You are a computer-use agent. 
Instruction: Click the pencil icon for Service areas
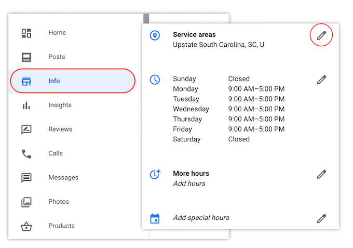tap(321, 35)
